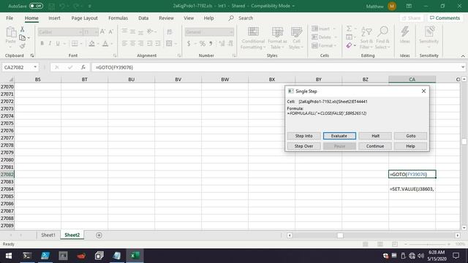Click Continue in Single Step dialog

click(x=375, y=146)
